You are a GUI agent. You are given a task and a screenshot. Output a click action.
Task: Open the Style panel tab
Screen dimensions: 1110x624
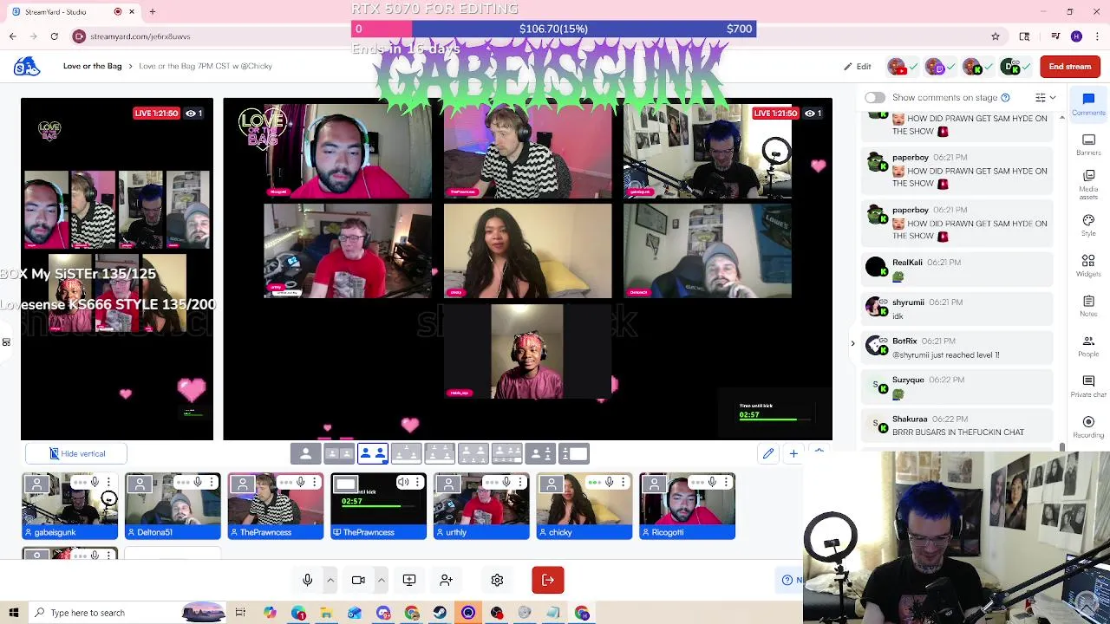coord(1088,225)
